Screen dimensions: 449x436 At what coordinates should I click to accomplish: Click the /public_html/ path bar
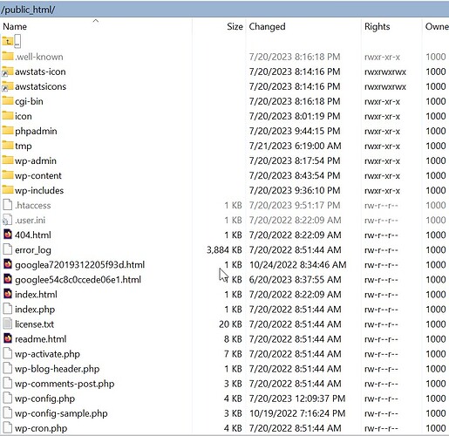(224, 10)
